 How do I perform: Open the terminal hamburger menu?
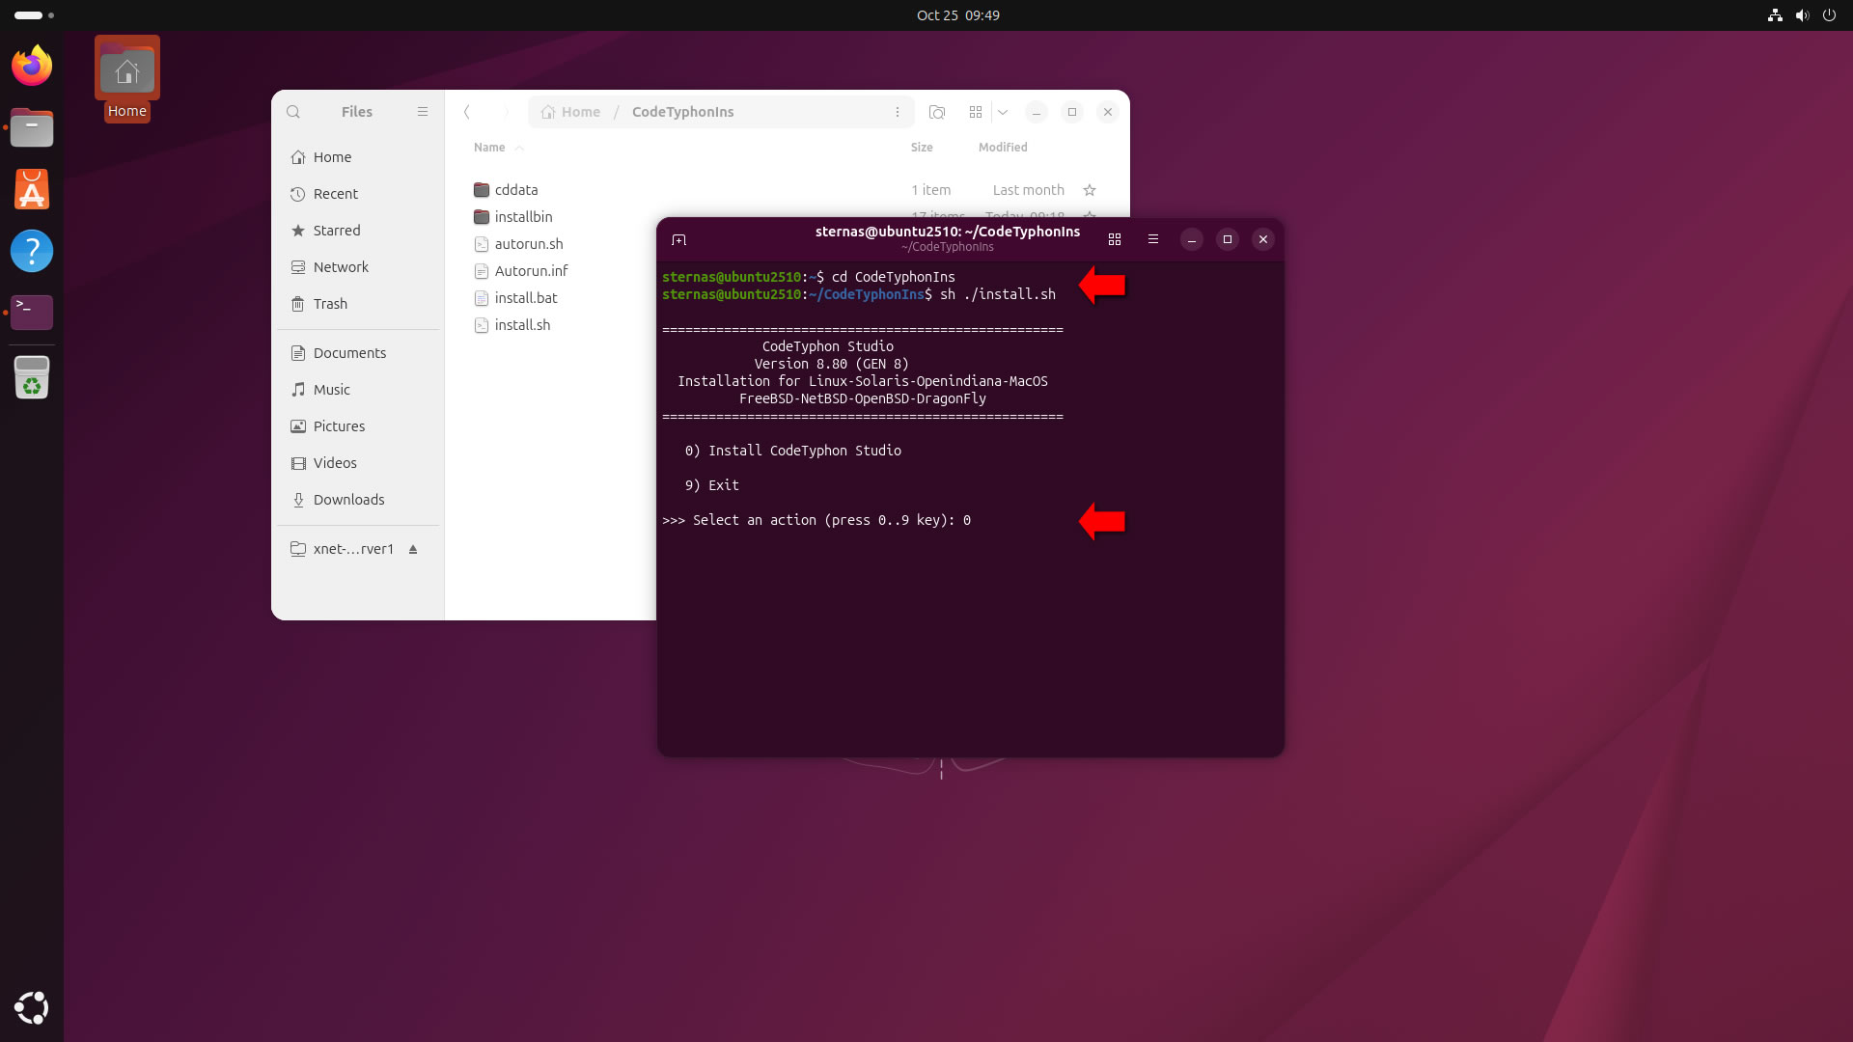(1152, 239)
